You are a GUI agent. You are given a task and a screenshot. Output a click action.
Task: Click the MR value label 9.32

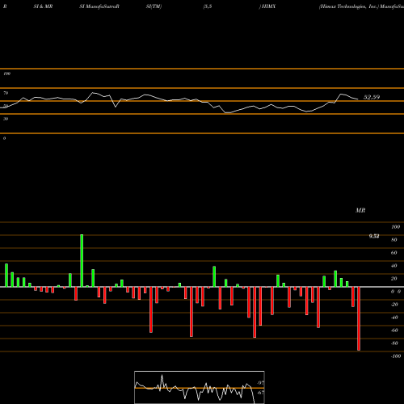pos(374,236)
